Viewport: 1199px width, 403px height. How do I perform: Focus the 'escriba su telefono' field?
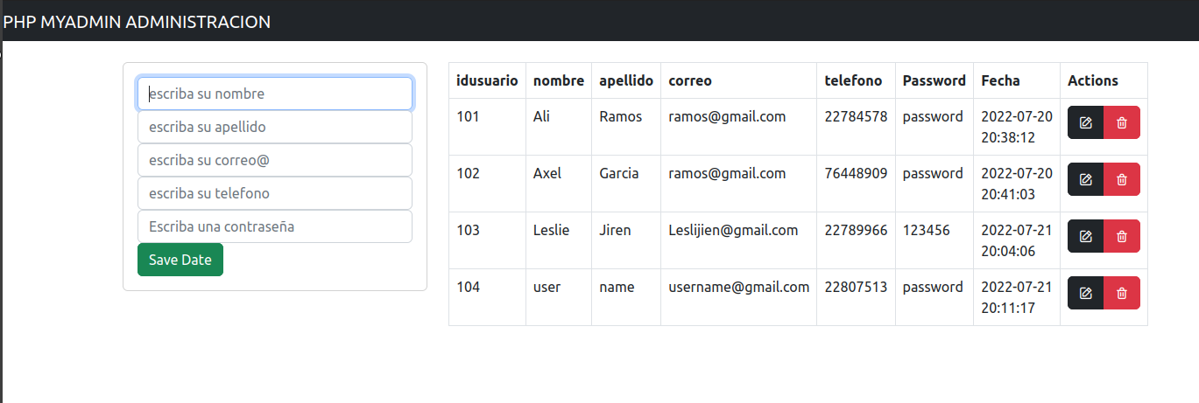tap(275, 193)
